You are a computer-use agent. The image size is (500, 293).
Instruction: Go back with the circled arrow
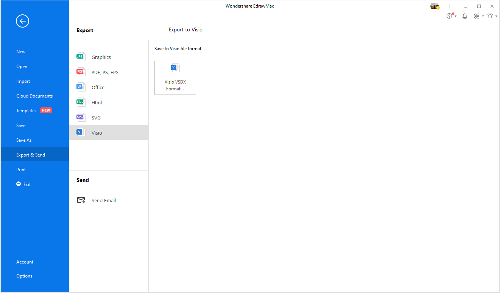[22, 21]
